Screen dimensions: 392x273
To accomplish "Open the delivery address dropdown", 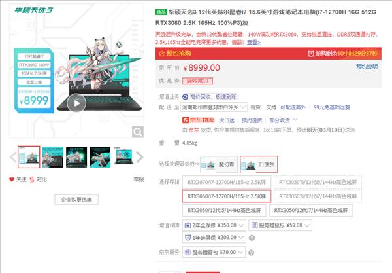I will coord(214,107).
